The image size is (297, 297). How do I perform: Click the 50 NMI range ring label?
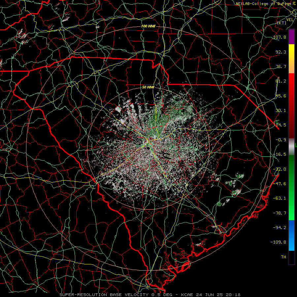pos(148,87)
